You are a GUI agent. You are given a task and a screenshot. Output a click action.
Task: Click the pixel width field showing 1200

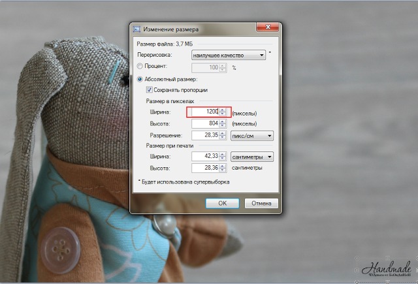[205, 112]
